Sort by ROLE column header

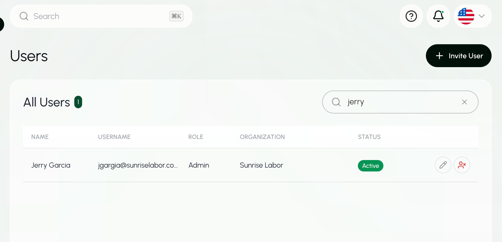[196, 137]
